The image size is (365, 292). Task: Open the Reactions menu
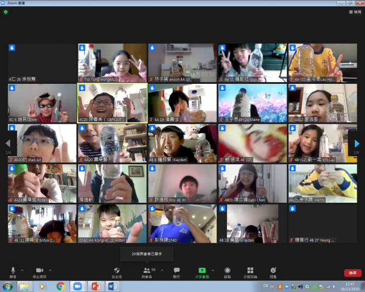[x=273, y=272]
